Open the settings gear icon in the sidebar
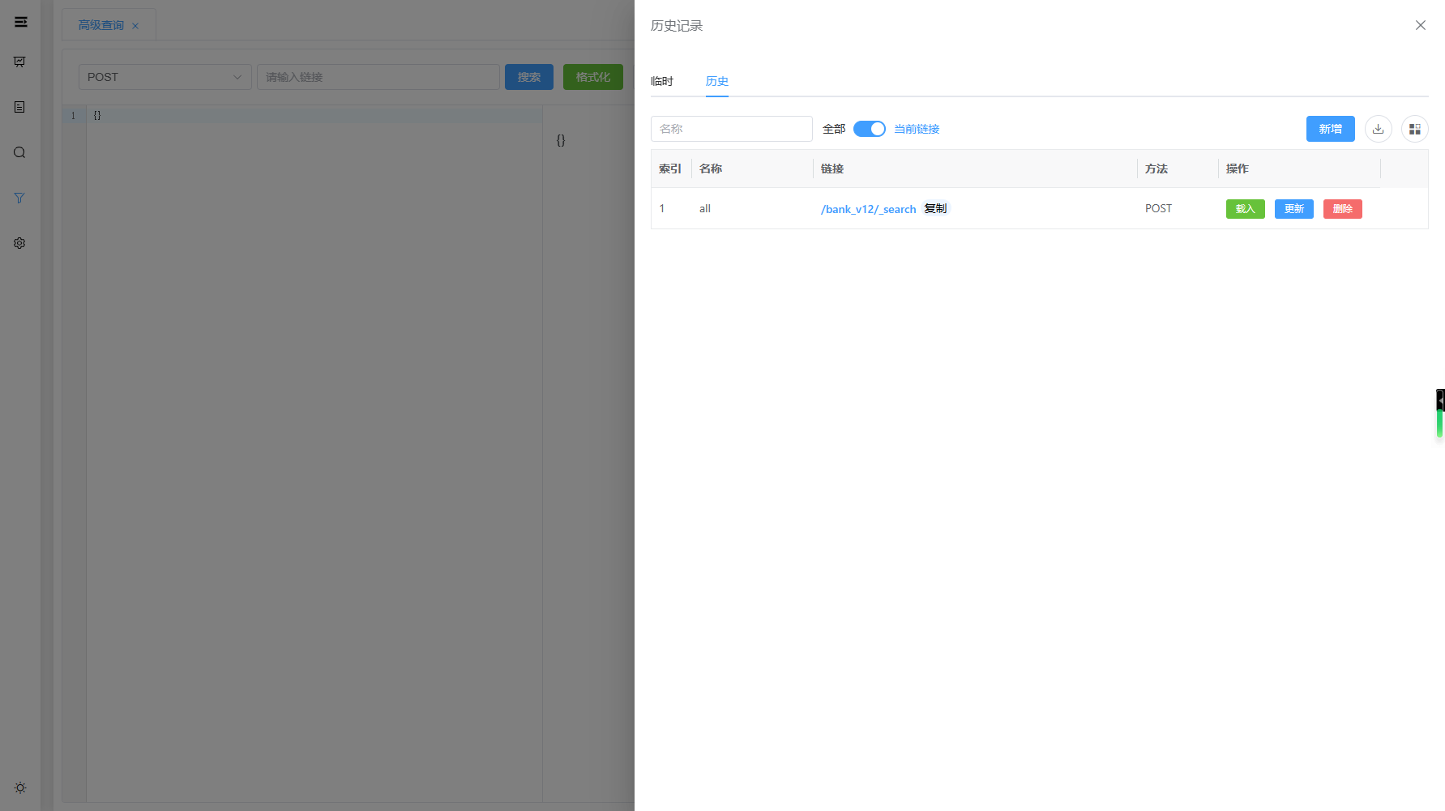 (x=19, y=243)
